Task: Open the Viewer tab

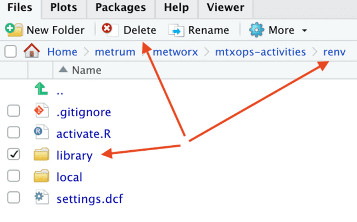Action: click(225, 8)
